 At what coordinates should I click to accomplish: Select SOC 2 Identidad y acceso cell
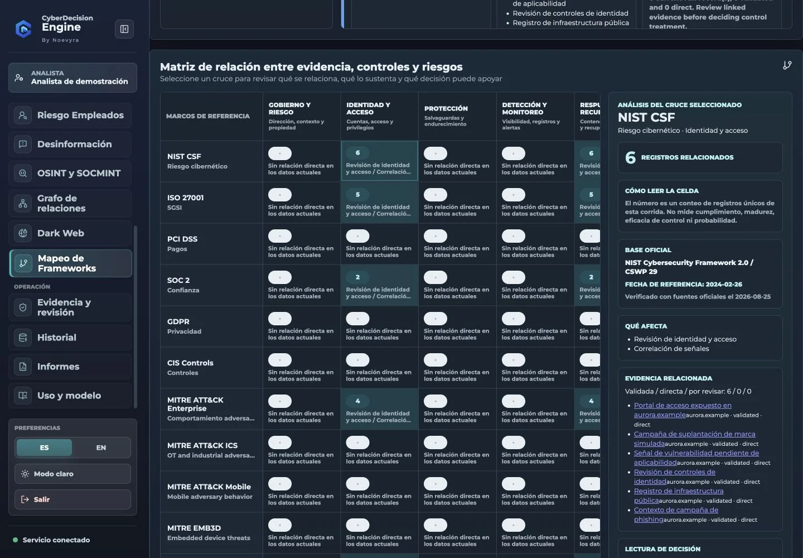pyautogui.click(x=379, y=285)
